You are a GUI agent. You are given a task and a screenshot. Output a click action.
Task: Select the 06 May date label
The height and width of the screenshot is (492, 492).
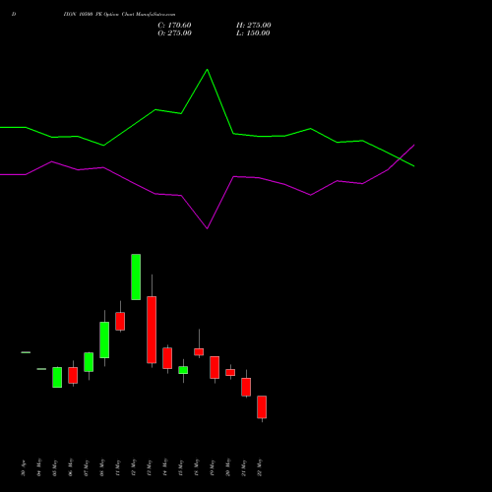click(71, 467)
